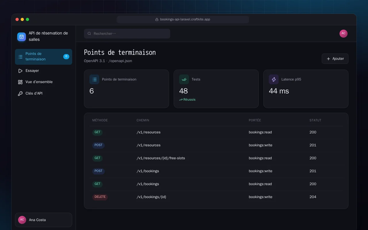The width and height of the screenshot is (368, 230).
Task: Click PORTÉE column header
Action: click(255, 120)
